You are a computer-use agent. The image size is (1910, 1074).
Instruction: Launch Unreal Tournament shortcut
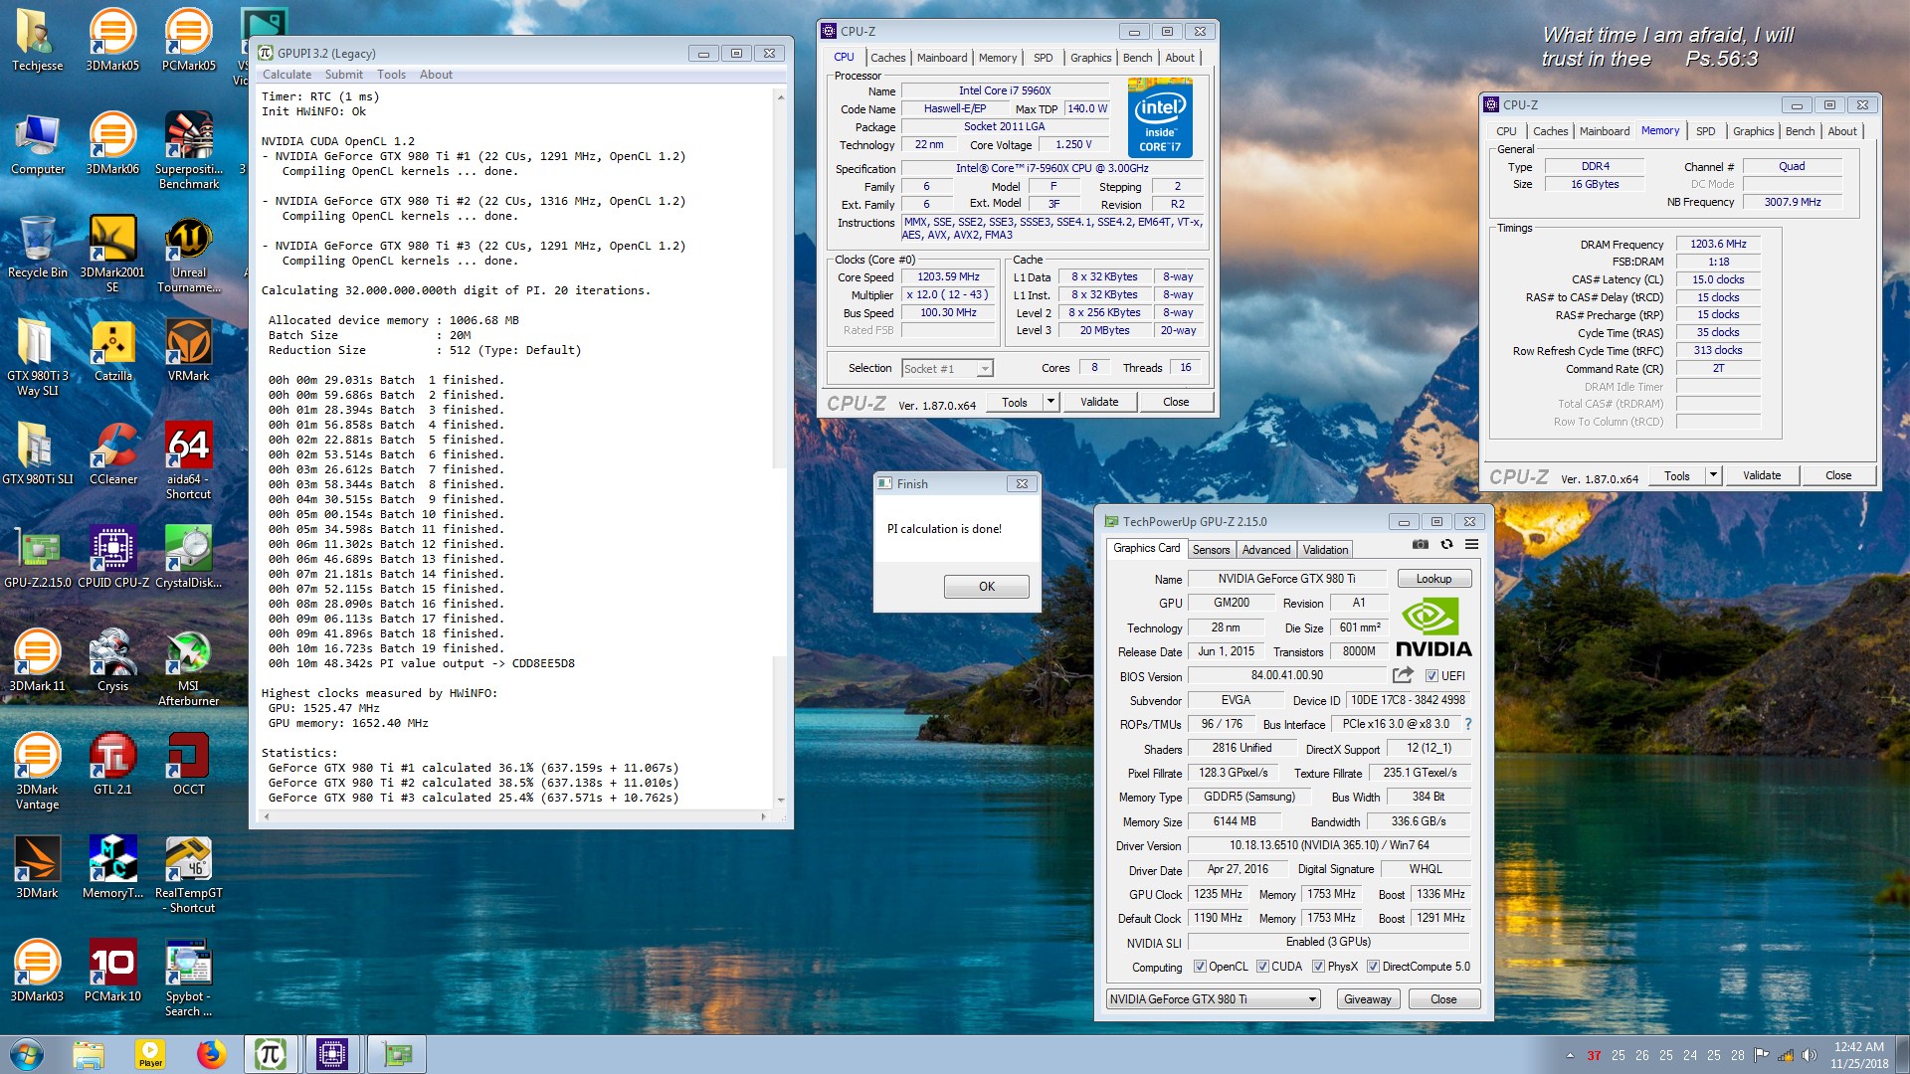(188, 253)
